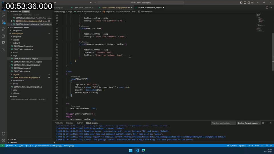Collapse the NewStyleApp folder
Image resolution: width=274 pixels, height=154 pixels.
coord(17,34)
